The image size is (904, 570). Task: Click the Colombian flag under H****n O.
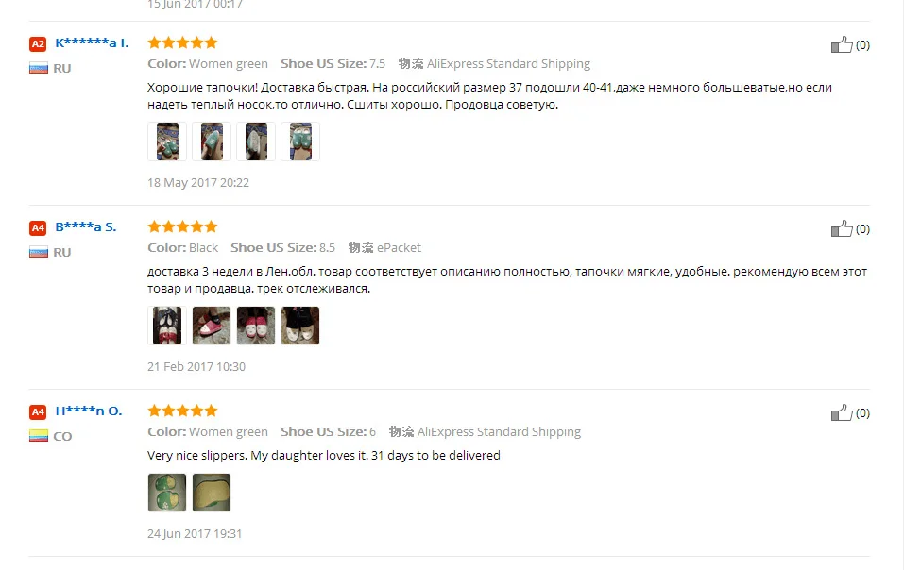pos(39,436)
